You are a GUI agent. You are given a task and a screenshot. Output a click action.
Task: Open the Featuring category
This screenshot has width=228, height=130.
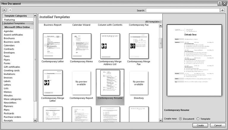(x=9, y=20)
